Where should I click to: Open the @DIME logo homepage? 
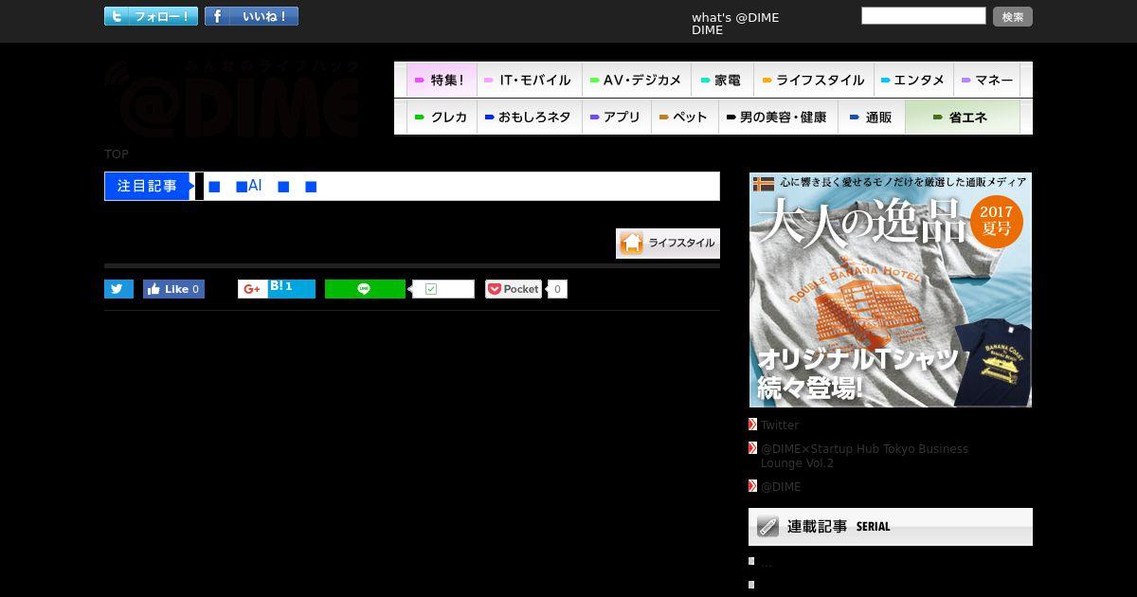(233, 99)
